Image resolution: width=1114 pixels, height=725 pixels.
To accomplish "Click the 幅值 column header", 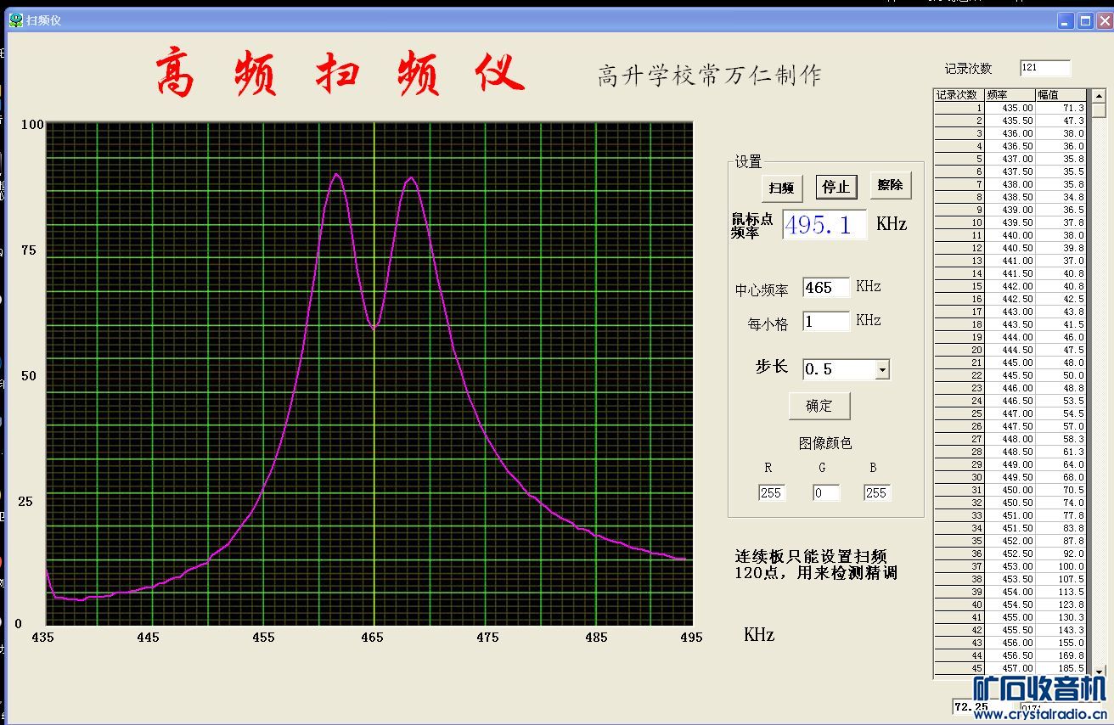I will pos(1061,95).
